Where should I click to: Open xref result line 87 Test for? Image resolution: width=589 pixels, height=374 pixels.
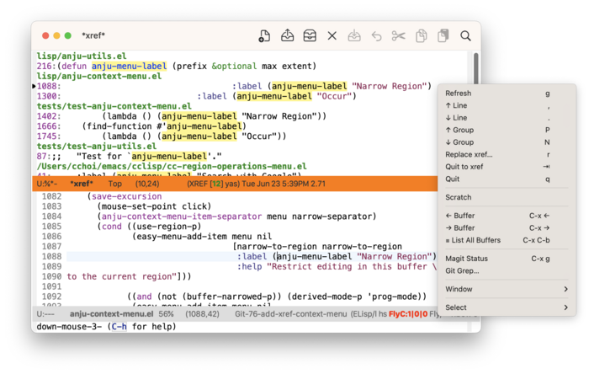coord(130,157)
